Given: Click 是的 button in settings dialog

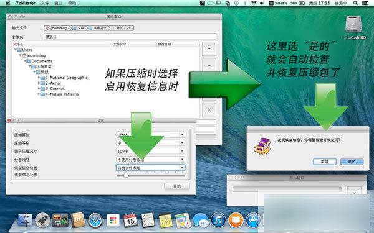Looking at the screenshot, I should pyautogui.click(x=177, y=186).
